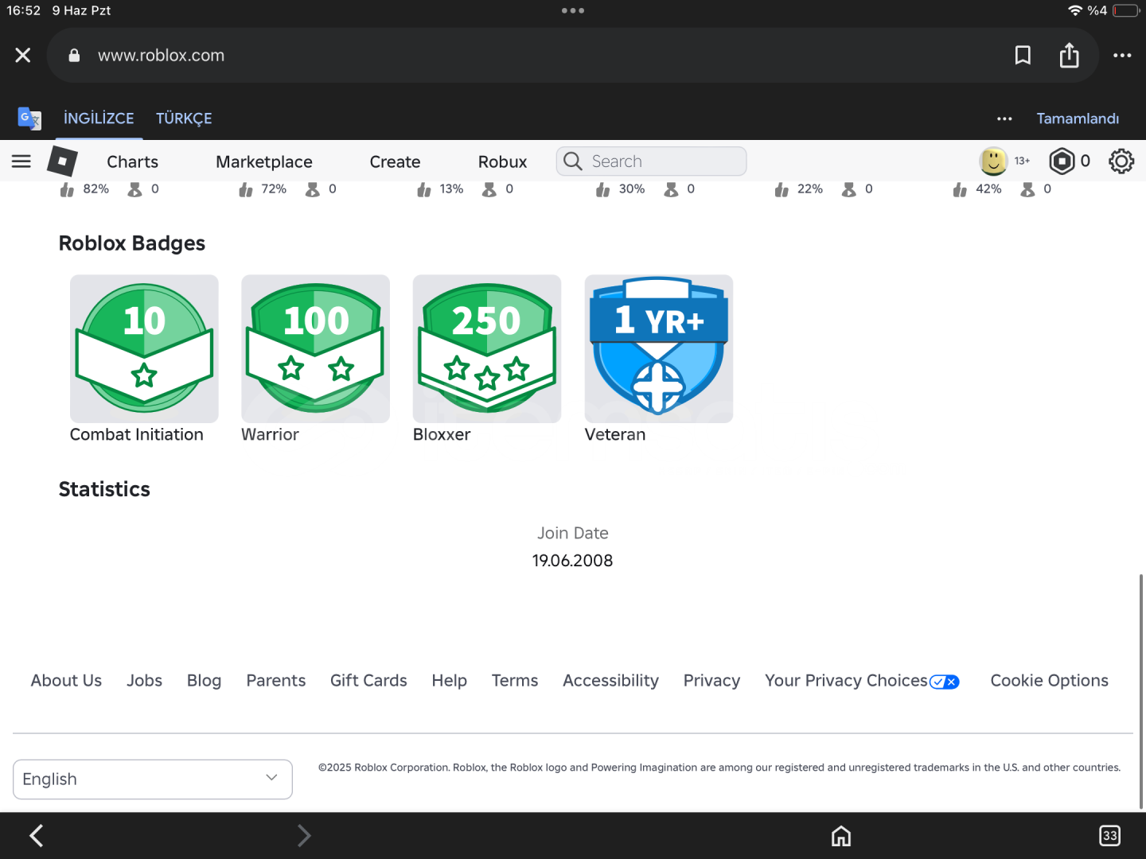Tap the Wi-Fi status icon
The height and width of the screenshot is (859, 1146).
(x=1075, y=10)
